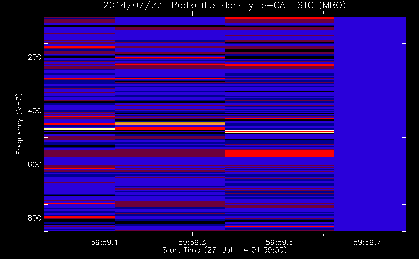The width and height of the screenshot is (419, 259).
Task: Click the solid blue rightmost time column
Action: click(370, 124)
